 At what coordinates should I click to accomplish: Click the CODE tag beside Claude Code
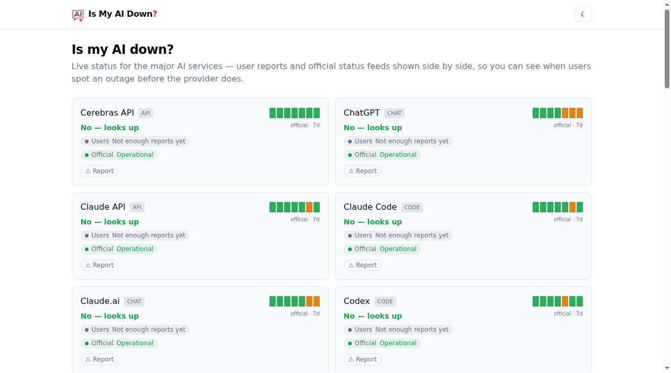click(412, 207)
